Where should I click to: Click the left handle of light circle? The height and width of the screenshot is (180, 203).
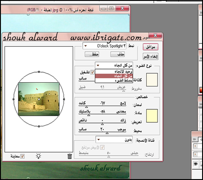tap(14, 99)
